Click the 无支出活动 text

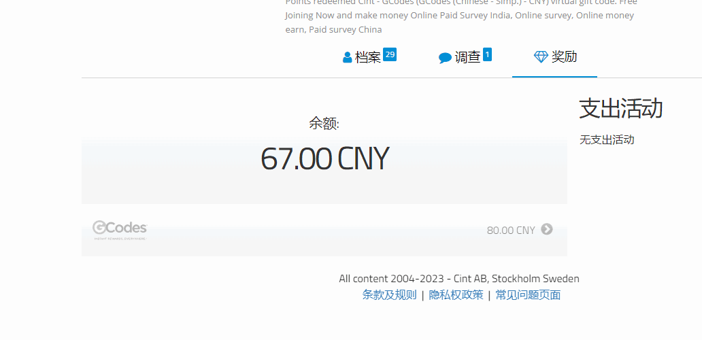point(607,139)
